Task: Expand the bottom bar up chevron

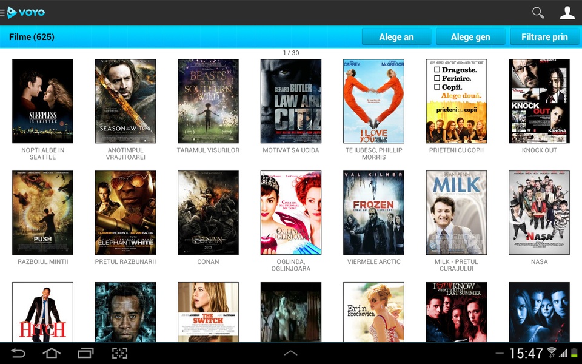Action: coord(290,353)
